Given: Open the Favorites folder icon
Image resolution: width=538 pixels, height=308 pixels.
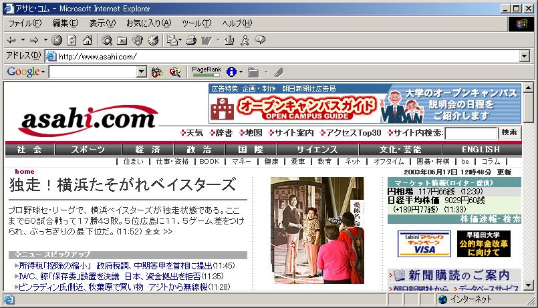Looking at the screenshot, I should (x=122, y=41).
